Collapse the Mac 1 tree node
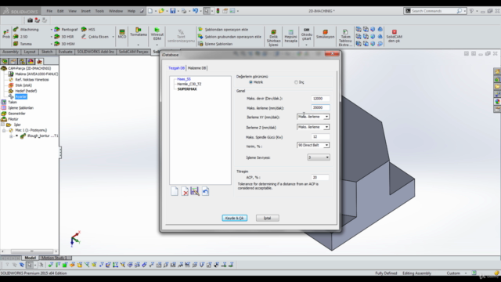Image resolution: width=501 pixels, height=282 pixels. [x=4, y=131]
